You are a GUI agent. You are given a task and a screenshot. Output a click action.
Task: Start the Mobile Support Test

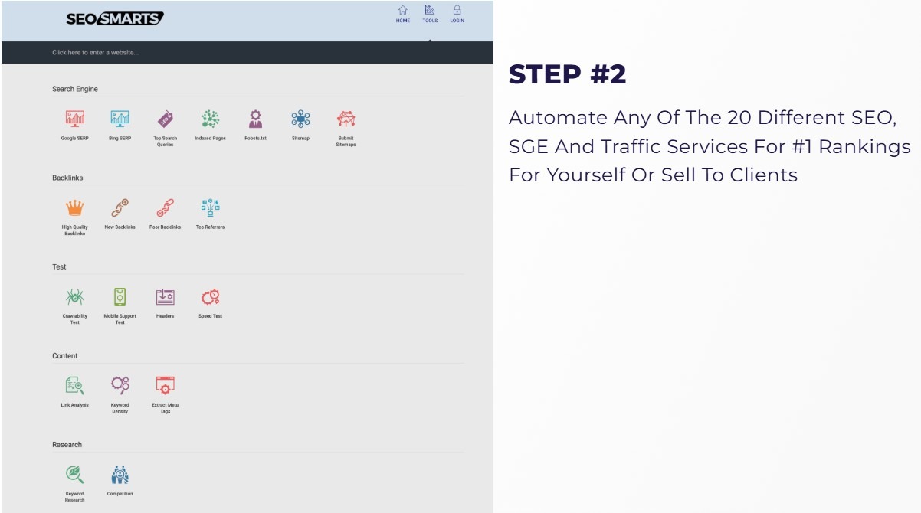(x=120, y=296)
